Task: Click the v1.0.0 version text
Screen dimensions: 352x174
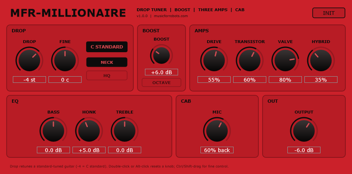Action: coord(142,16)
